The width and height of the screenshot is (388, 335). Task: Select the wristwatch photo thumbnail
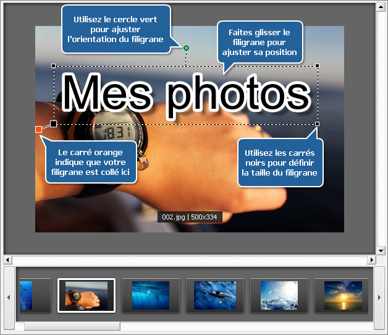86,295
